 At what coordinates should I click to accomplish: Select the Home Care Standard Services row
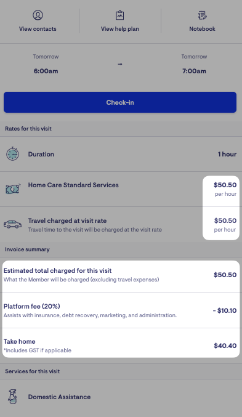point(121,189)
